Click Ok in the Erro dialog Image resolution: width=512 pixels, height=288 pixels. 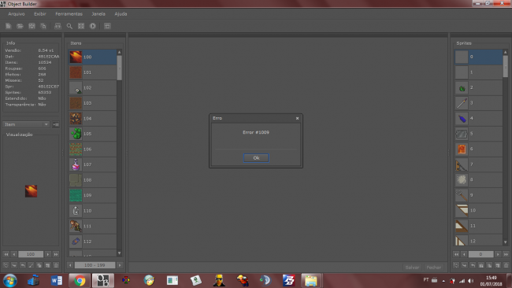click(256, 158)
